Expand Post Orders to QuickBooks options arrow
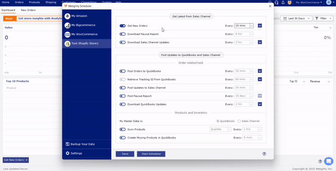 [x=260, y=71]
